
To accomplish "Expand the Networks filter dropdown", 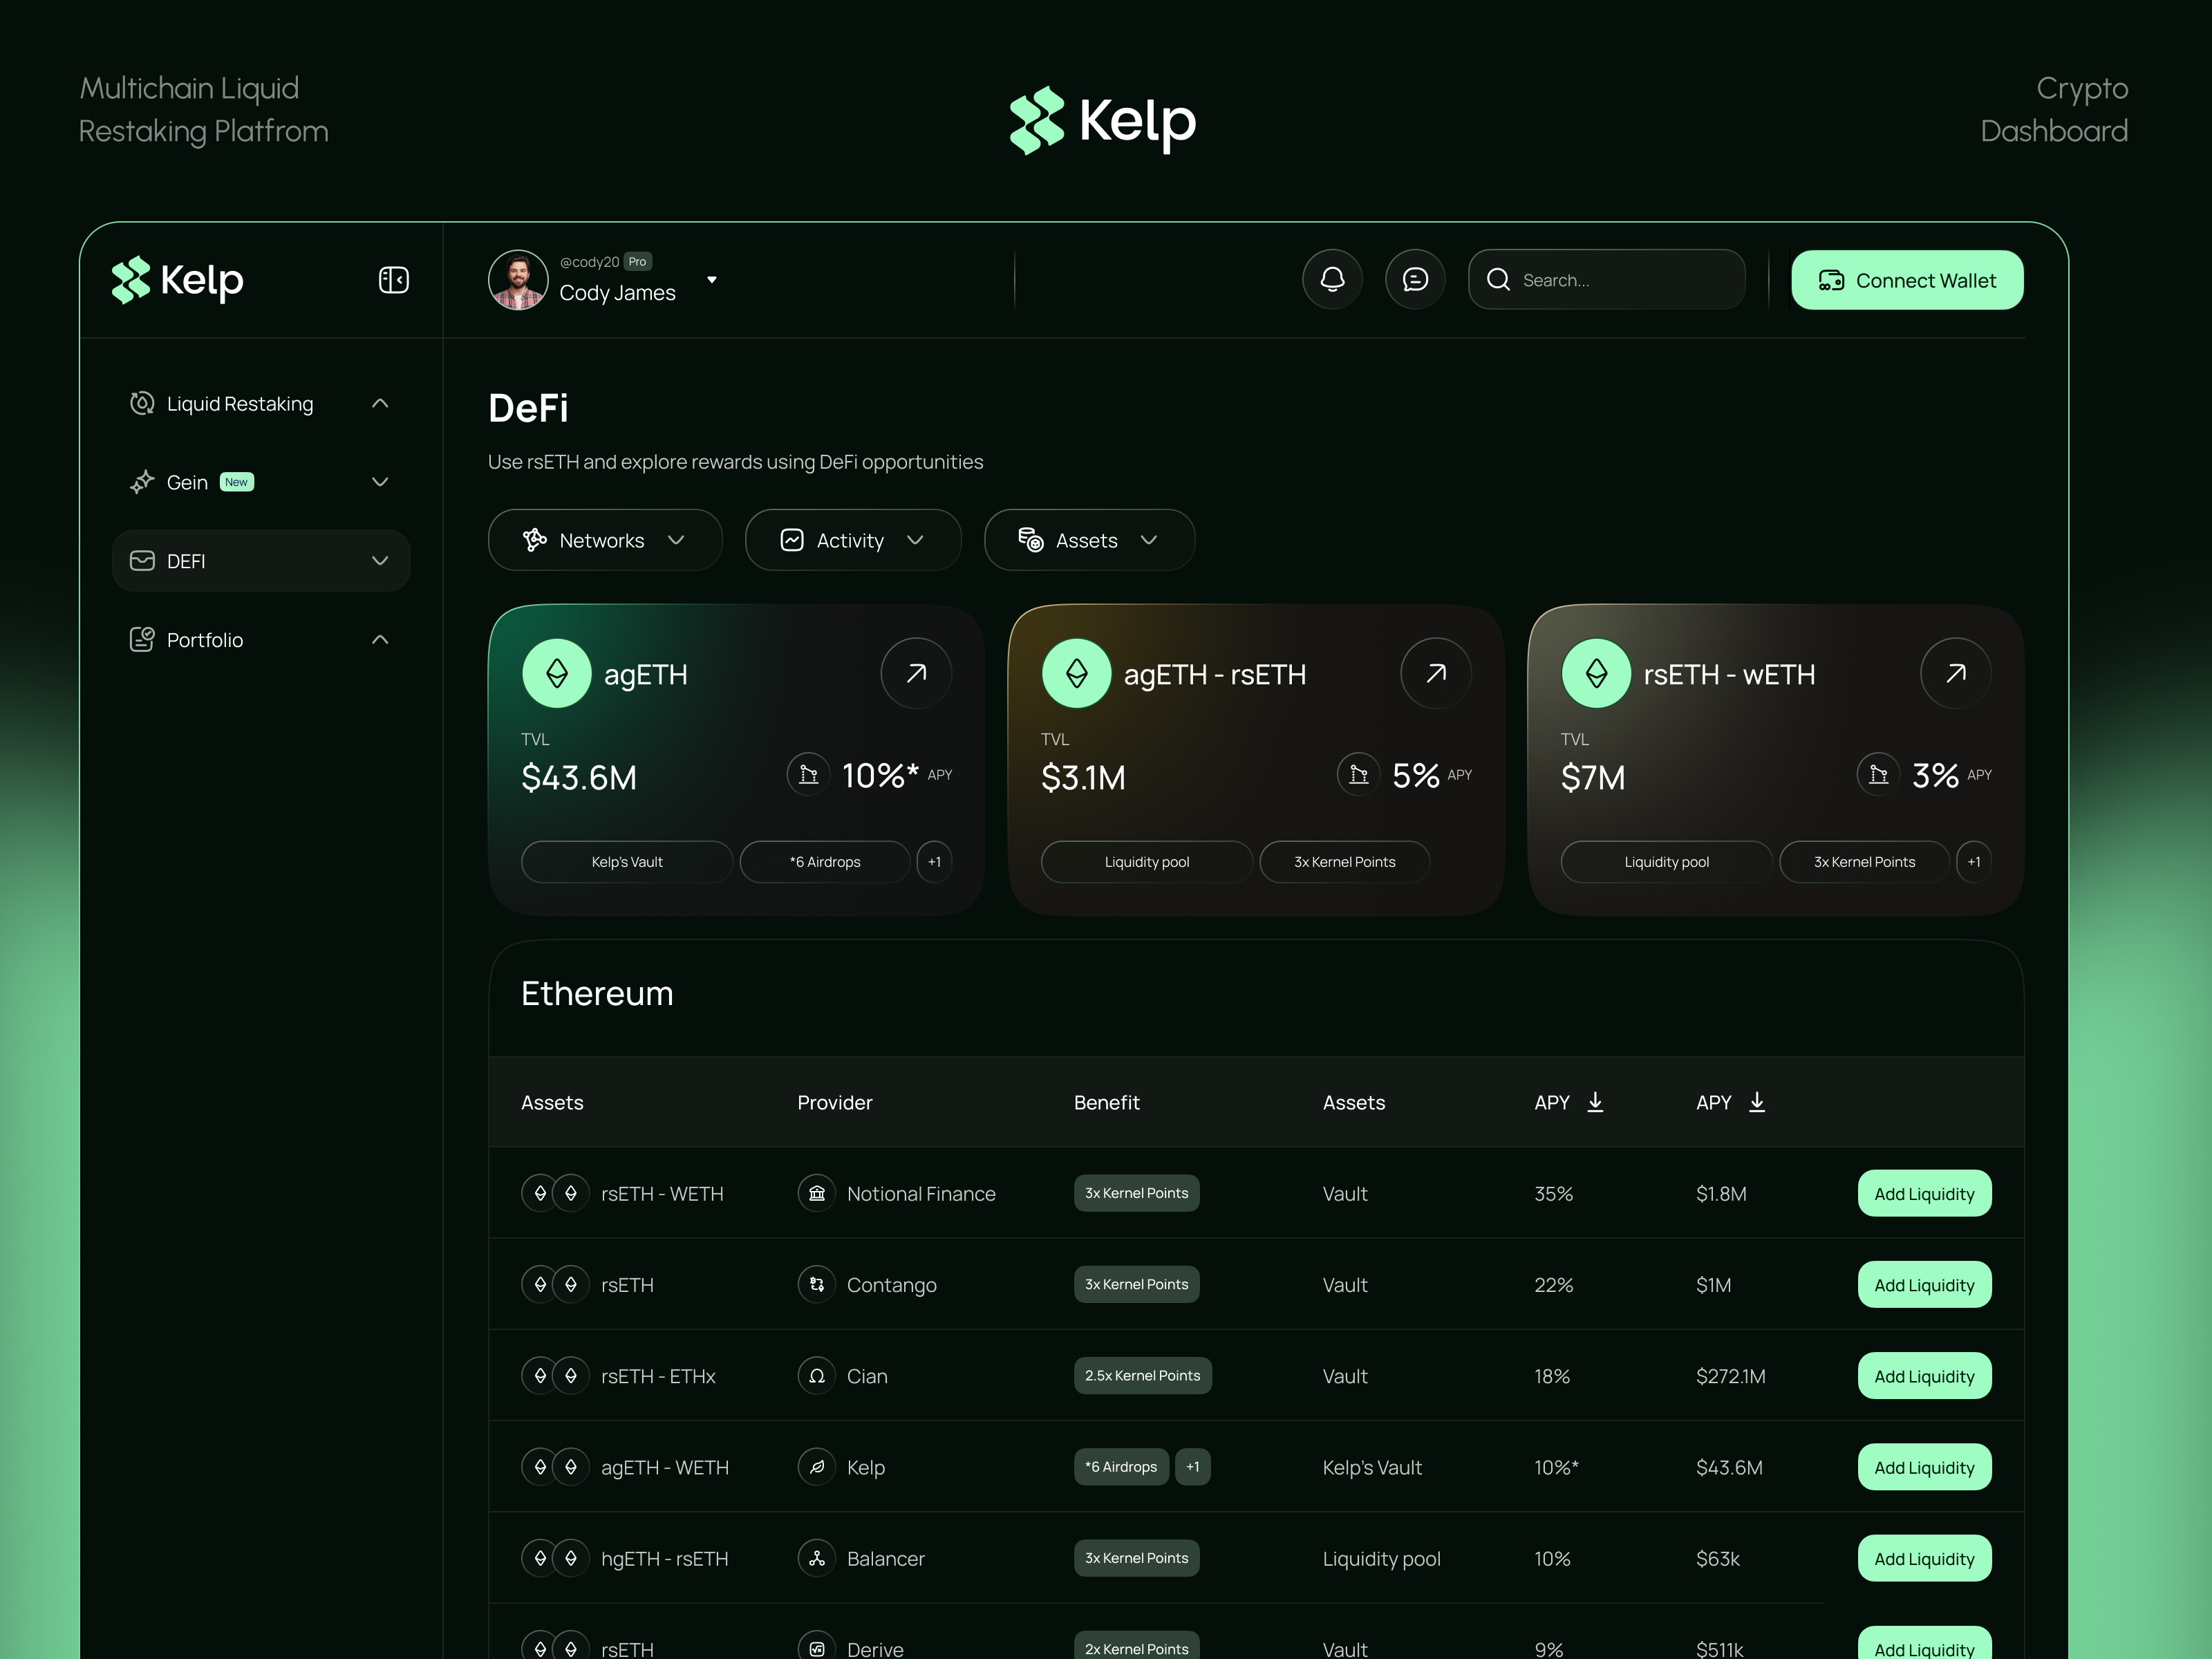I will coord(604,540).
